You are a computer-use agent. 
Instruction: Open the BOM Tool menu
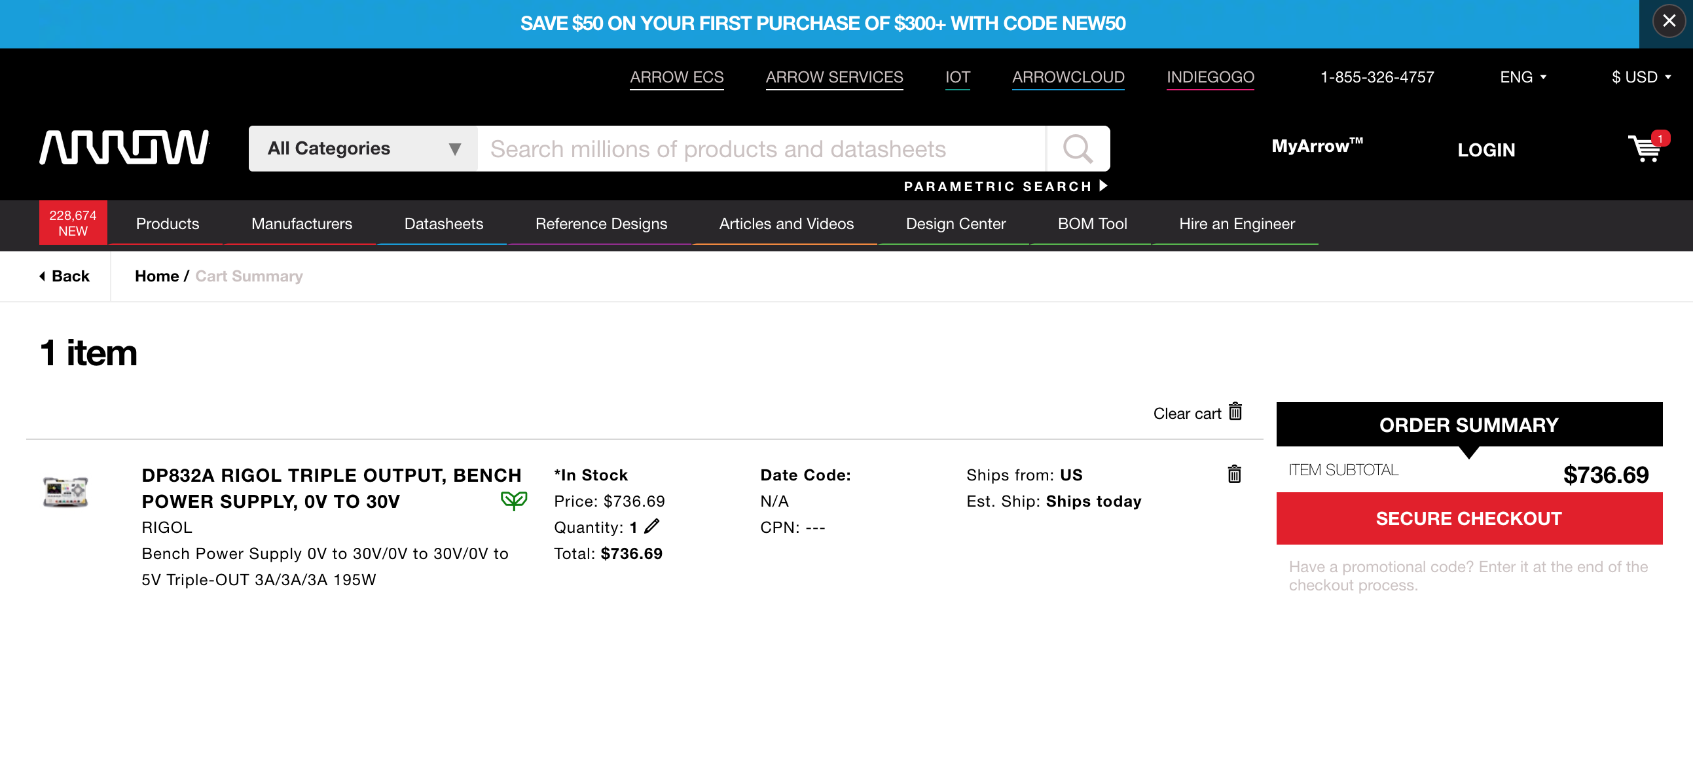point(1091,224)
